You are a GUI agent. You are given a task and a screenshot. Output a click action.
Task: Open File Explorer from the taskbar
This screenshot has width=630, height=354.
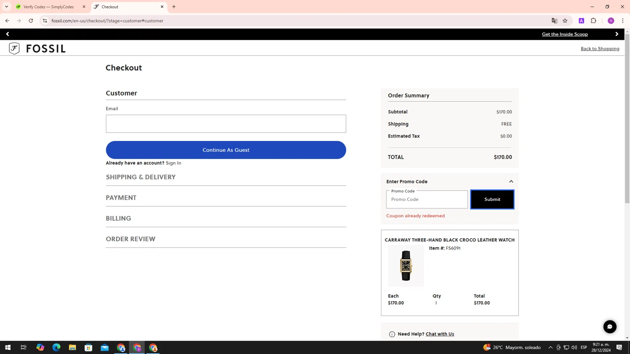(x=72, y=347)
